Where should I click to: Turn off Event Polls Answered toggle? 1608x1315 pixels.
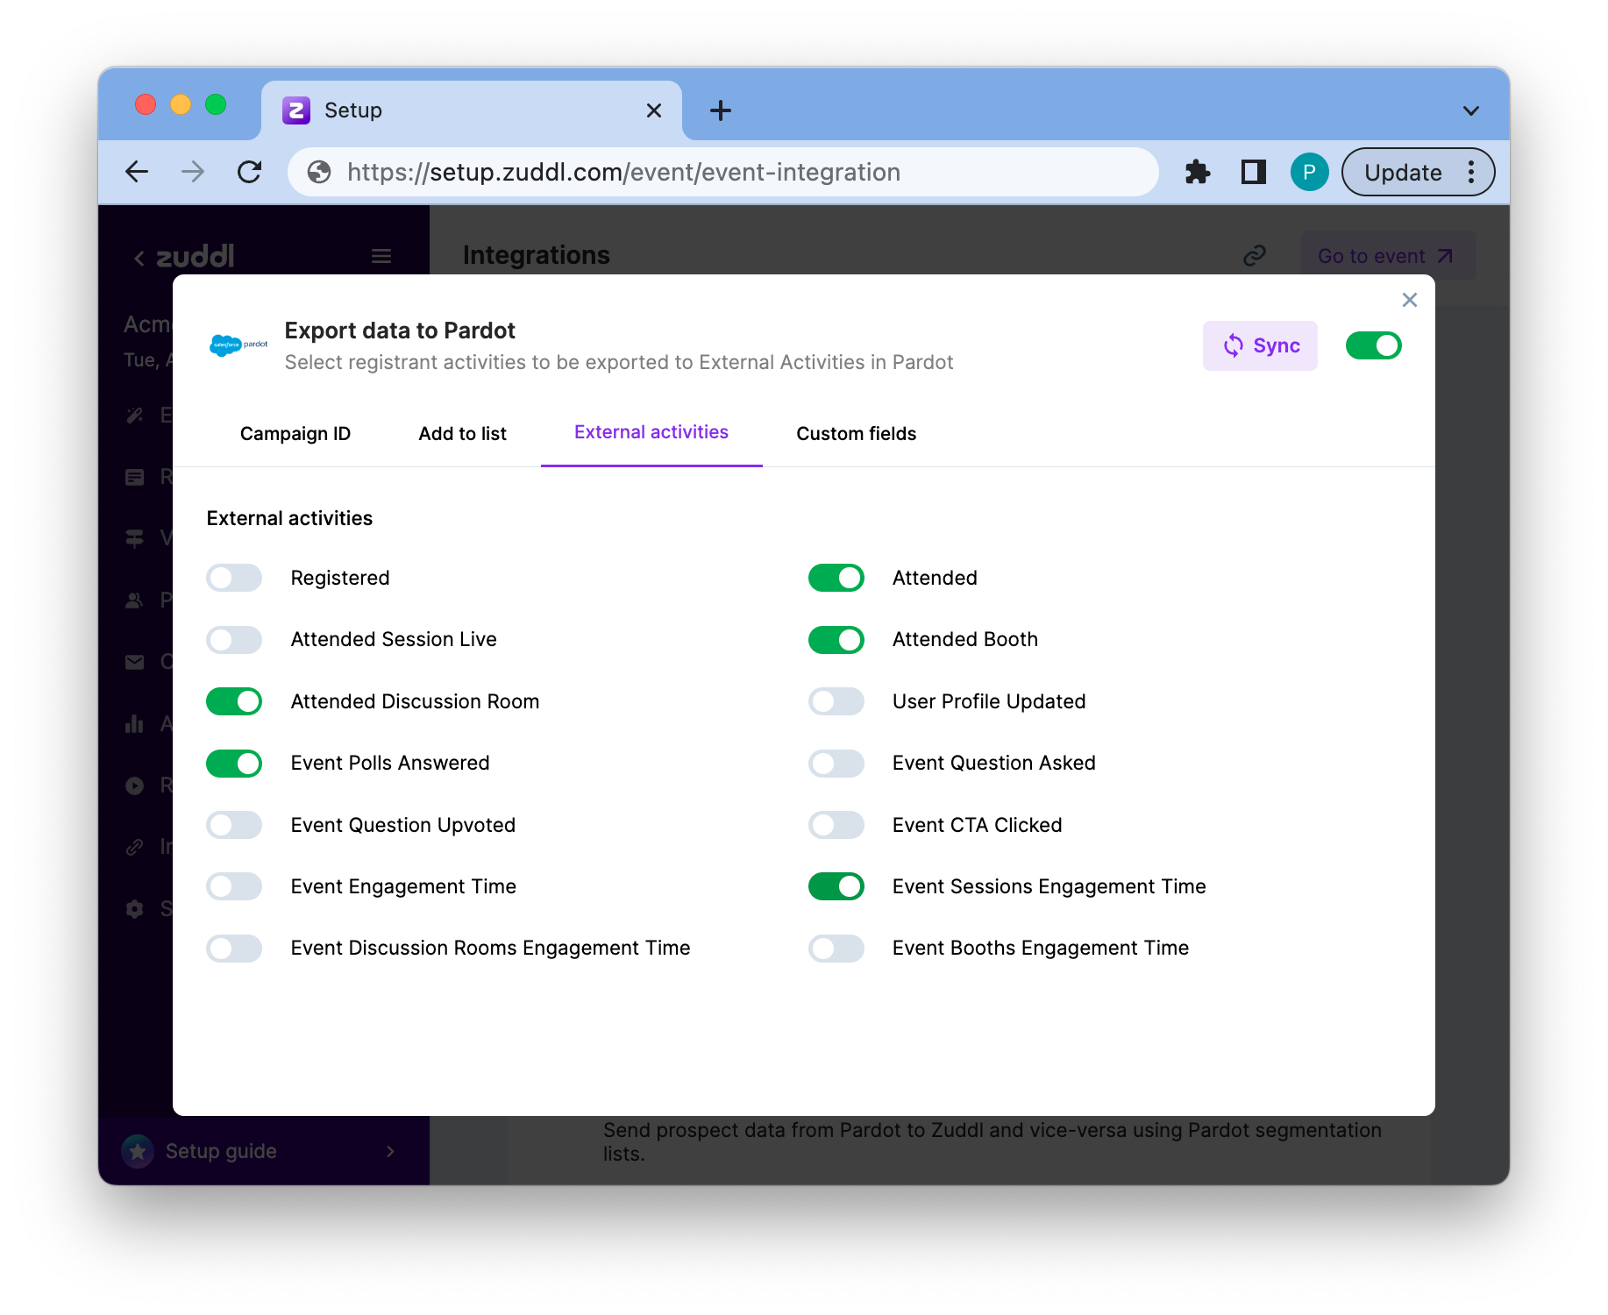(234, 763)
